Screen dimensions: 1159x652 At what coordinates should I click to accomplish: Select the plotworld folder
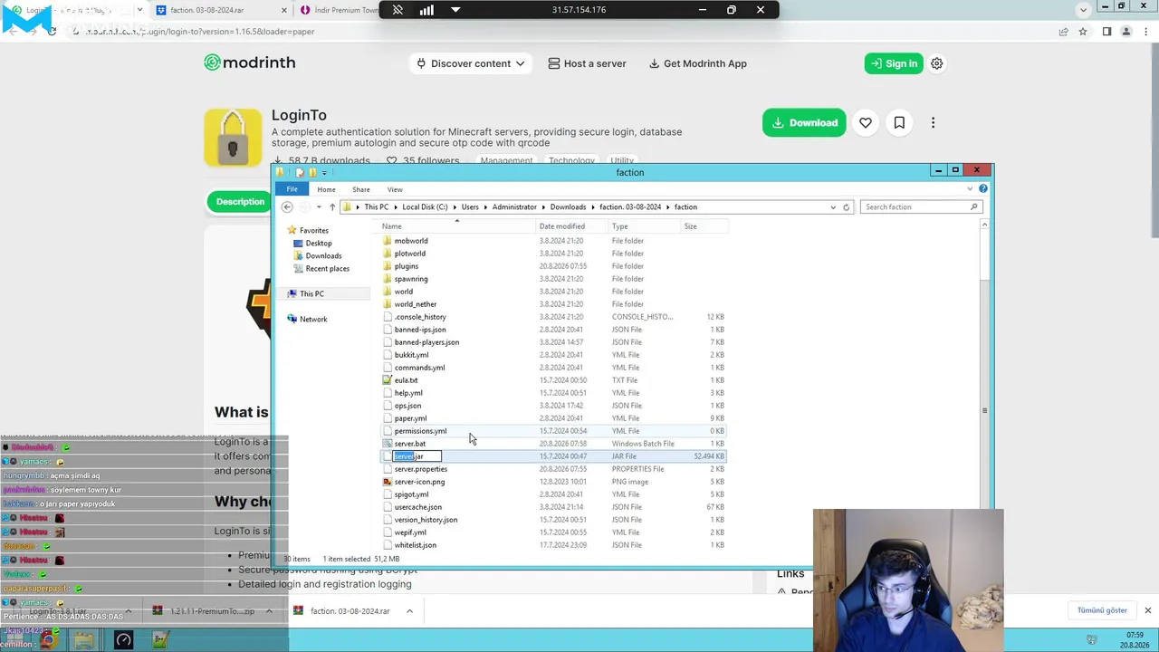pos(409,254)
